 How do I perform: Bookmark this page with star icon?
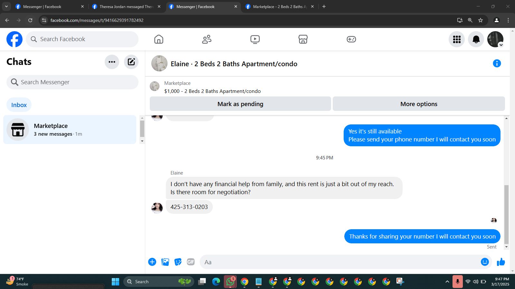pyautogui.click(x=481, y=20)
